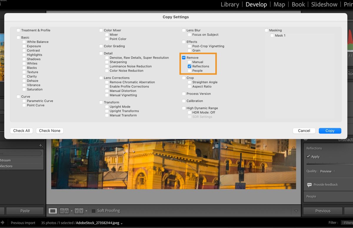Click the R|A reference view icon
Viewport: 353px width, 228px height.
(64, 211)
